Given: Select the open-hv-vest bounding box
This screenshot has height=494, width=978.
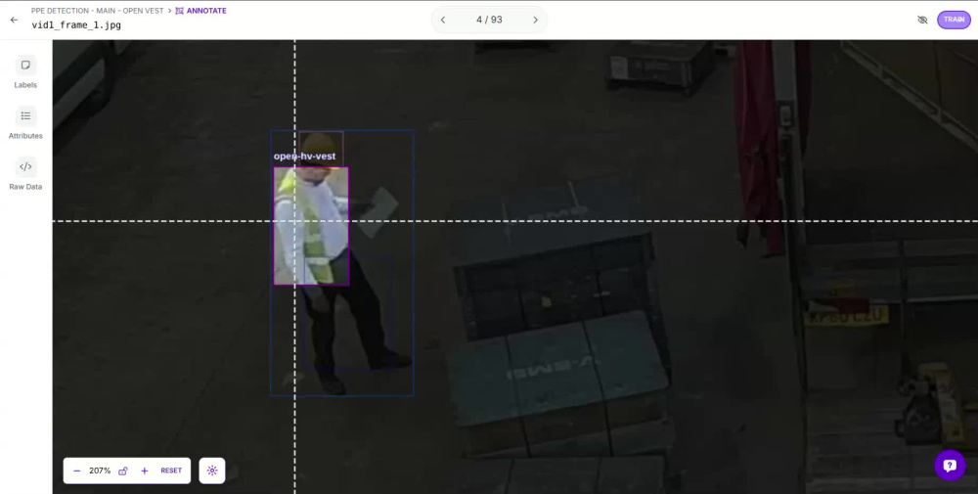Looking at the screenshot, I should point(311,226).
